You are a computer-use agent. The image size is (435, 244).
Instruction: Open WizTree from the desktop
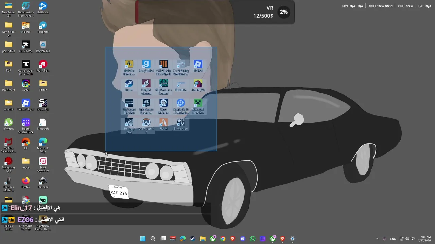tap(25, 27)
